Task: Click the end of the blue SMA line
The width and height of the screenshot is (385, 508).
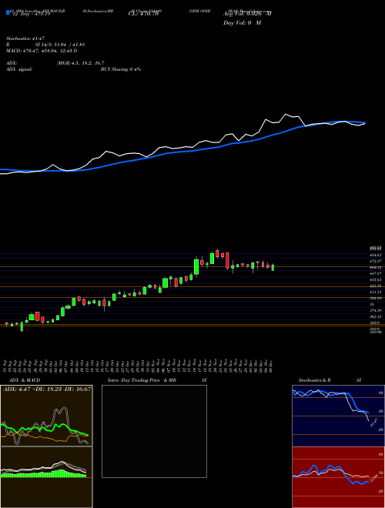Action: coord(365,123)
